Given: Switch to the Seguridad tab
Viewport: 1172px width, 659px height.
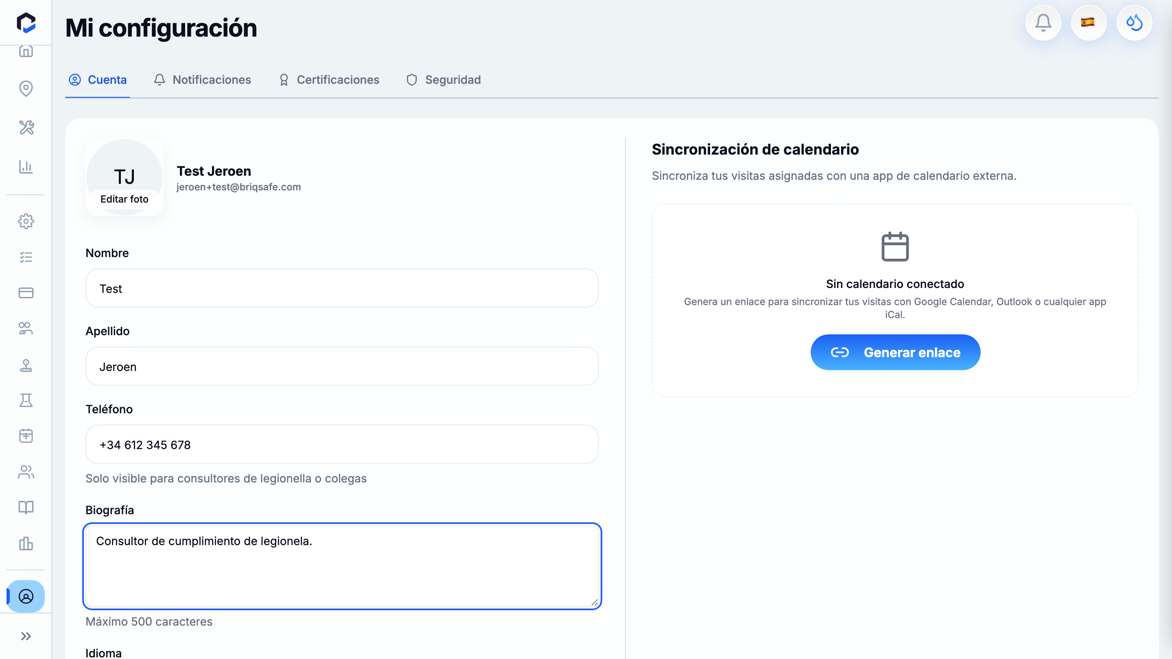Looking at the screenshot, I should 444,80.
